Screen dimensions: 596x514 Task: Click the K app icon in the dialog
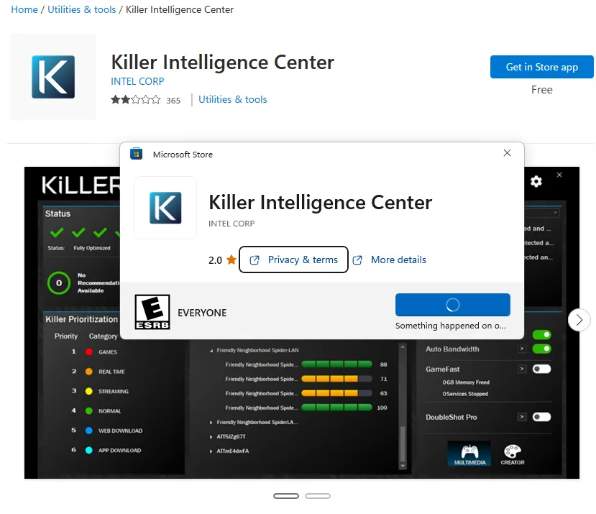(165, 208)
